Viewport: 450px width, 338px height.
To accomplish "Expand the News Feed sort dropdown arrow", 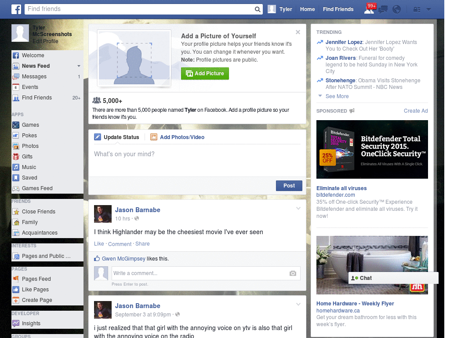I will (x=79, y=66).
